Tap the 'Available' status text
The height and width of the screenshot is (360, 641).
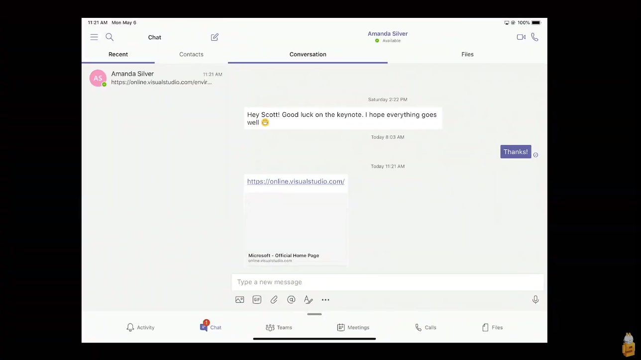click(392, 41)
